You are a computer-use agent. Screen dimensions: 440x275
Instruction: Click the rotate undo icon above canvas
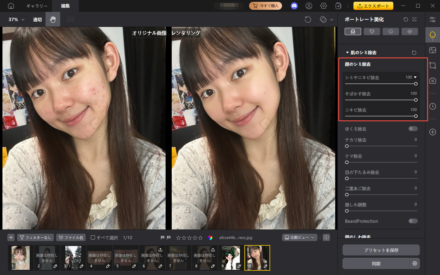click(308, 20)
